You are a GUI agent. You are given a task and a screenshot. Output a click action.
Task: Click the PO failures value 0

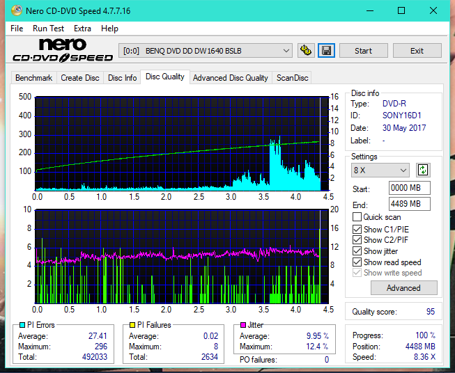point(327,360)
